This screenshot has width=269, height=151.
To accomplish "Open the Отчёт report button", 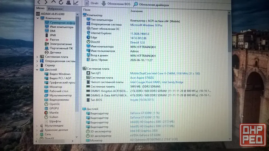I will 92,3.
